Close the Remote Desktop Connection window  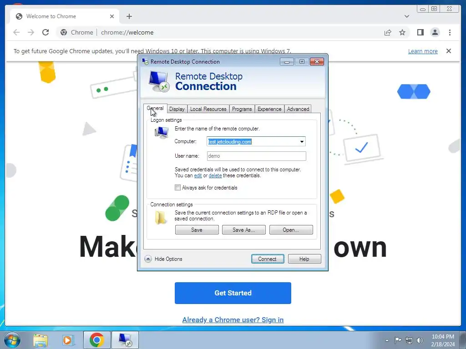[x=317, y=62]
